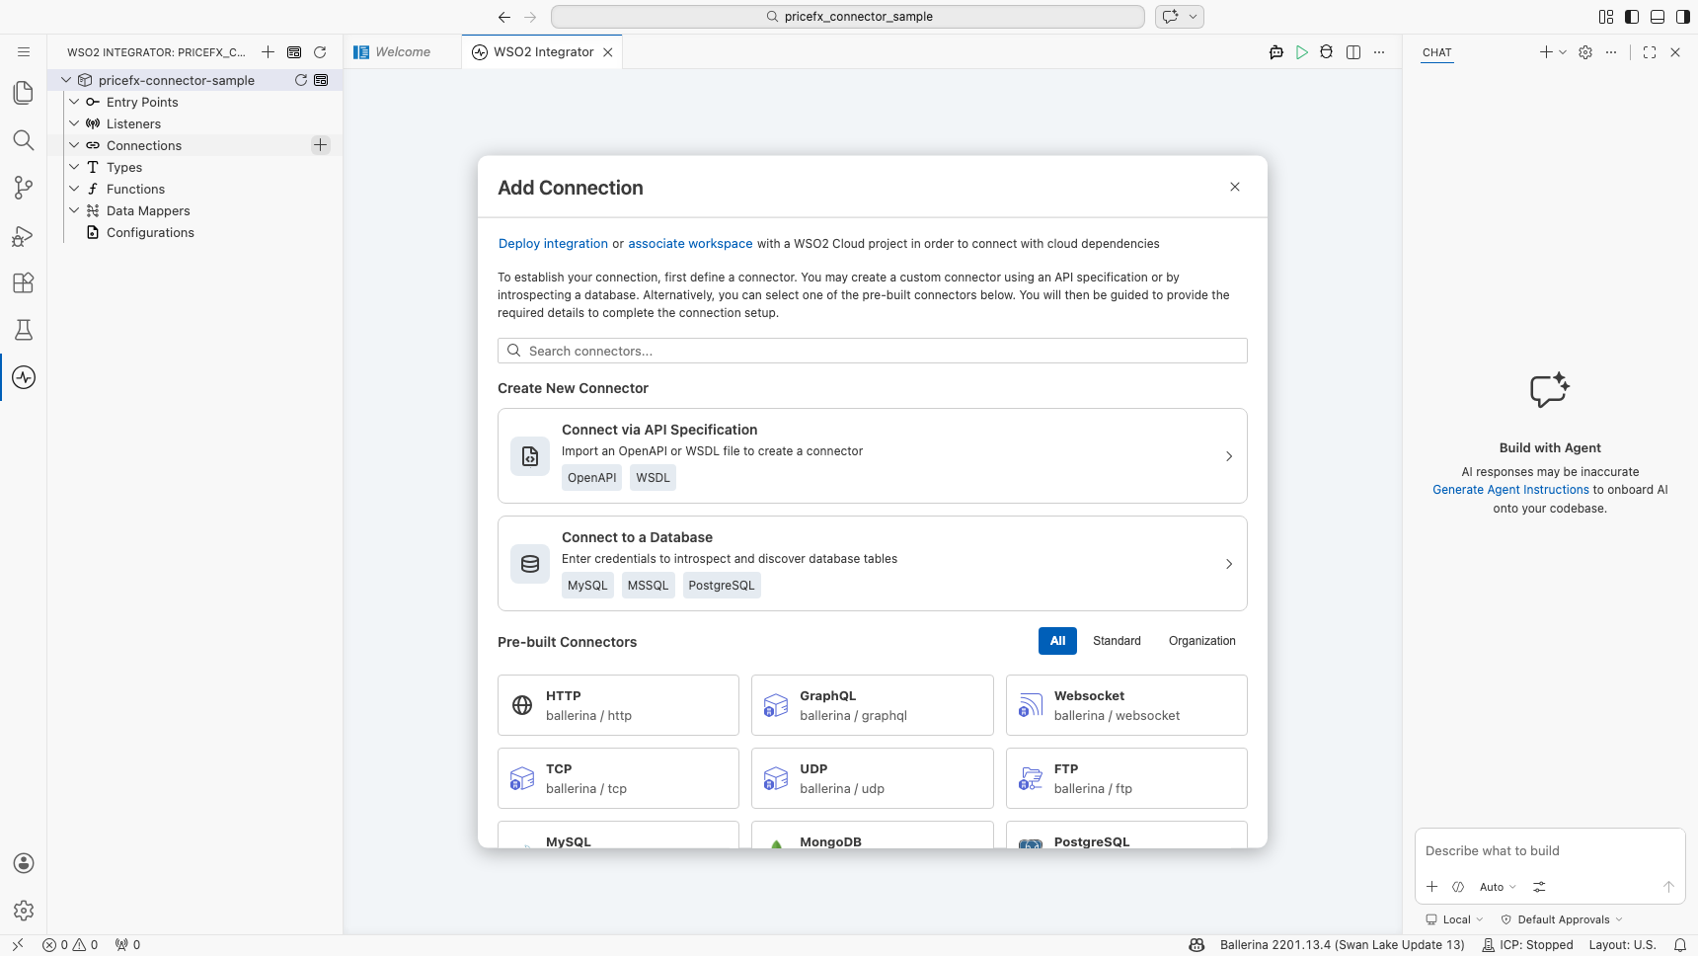The width and height of the screenshot is (1698, 956).
Task: Click the ICP: Stopped status item
Action: [1527, 945]
